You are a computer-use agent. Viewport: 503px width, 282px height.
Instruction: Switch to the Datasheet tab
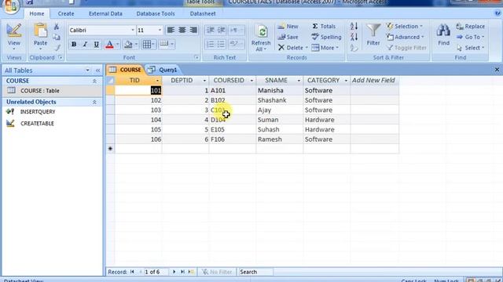[203, 14]
